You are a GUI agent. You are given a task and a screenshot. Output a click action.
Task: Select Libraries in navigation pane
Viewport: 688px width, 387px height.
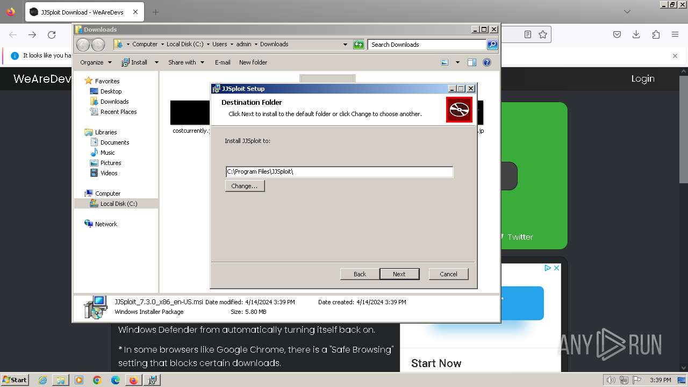tap(106, 132)
